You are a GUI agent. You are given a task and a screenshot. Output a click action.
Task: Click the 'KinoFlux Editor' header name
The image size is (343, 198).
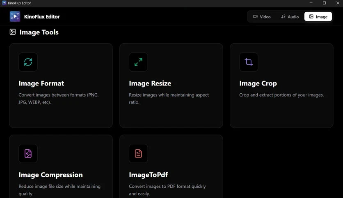point(42,17)
